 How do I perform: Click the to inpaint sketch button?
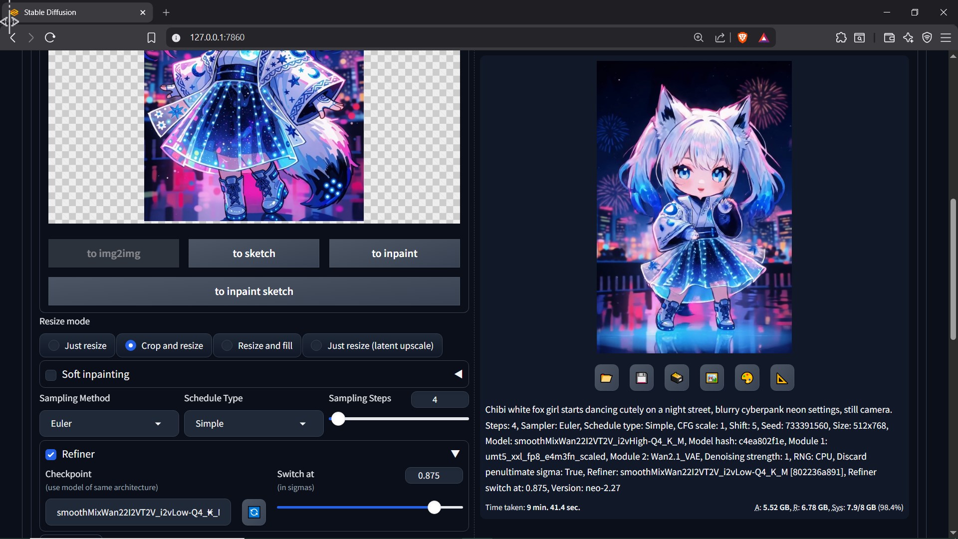pyautogui.click(x=254, y=291)
